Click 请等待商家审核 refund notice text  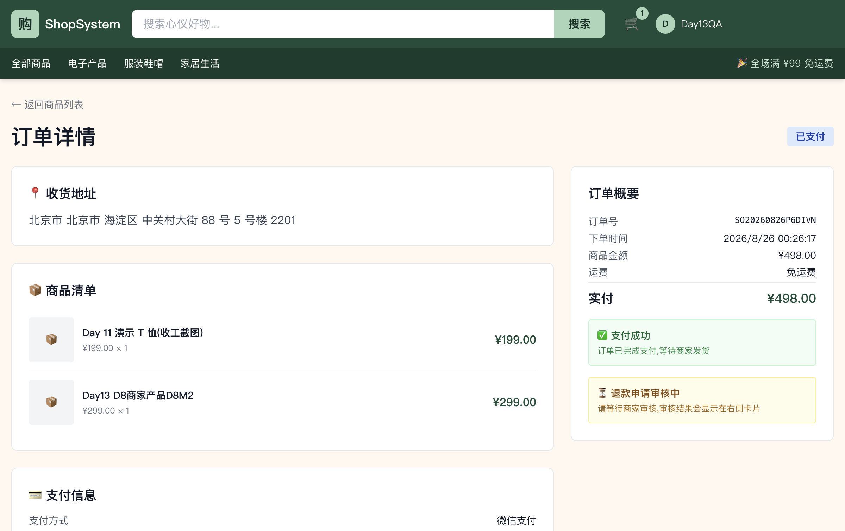pos(678,408)
